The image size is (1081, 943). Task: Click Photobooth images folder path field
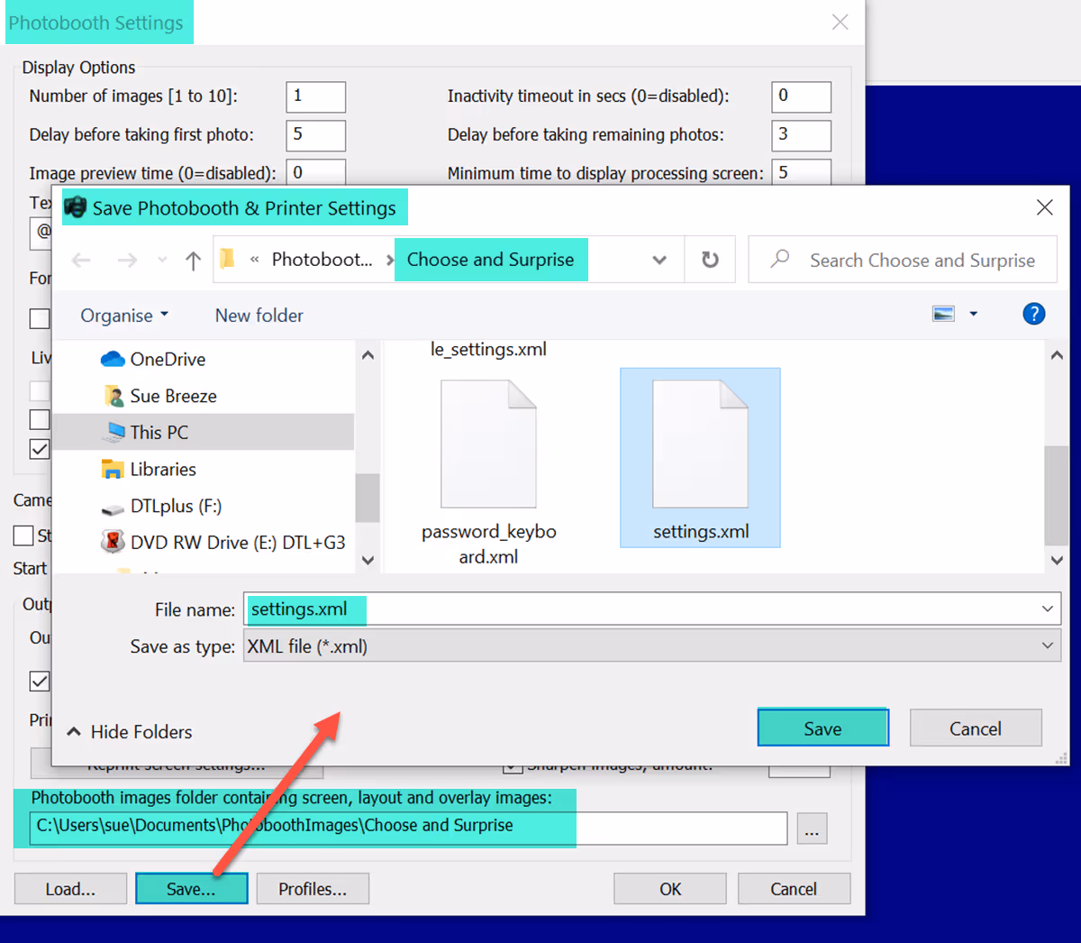[408, 828]
